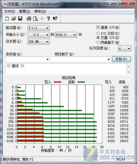
Task: Click the Print toolbar icon
Action: pos(29,19)
